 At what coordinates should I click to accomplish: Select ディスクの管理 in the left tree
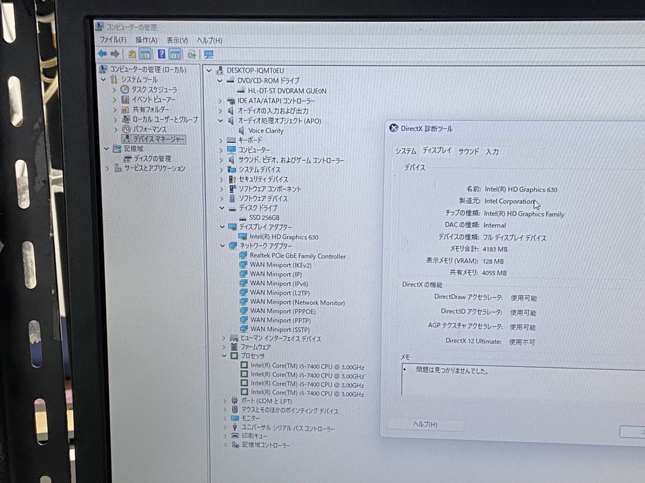(x=152, y=159)
